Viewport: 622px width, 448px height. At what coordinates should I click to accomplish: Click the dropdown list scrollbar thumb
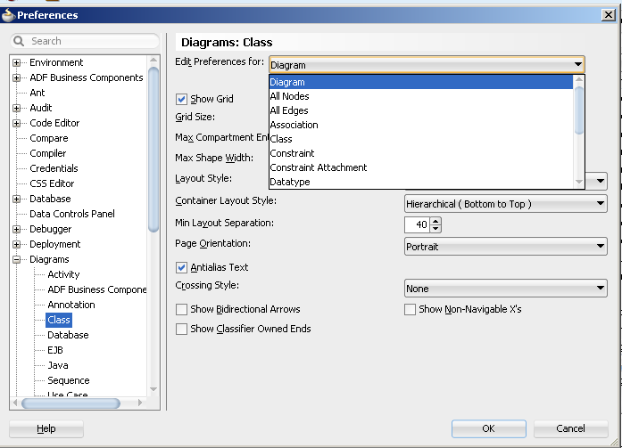[579, 110]
